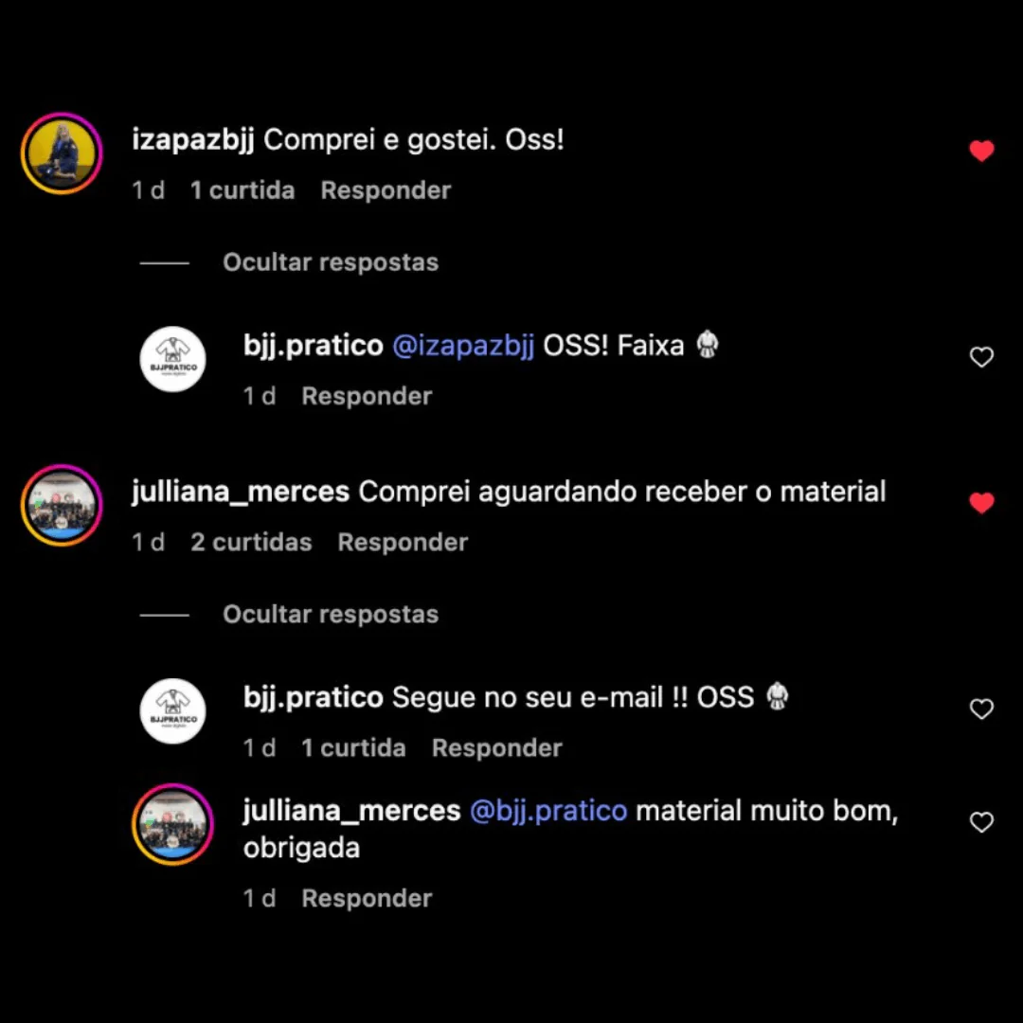Screen dimensions: 1023x1023
Task: Click Responder under izapazbjj's comment
Action: click(386, 190)
